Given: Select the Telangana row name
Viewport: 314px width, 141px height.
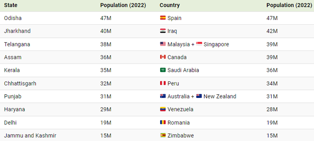Looking at the screenshot, I should [x=17, y=44].
